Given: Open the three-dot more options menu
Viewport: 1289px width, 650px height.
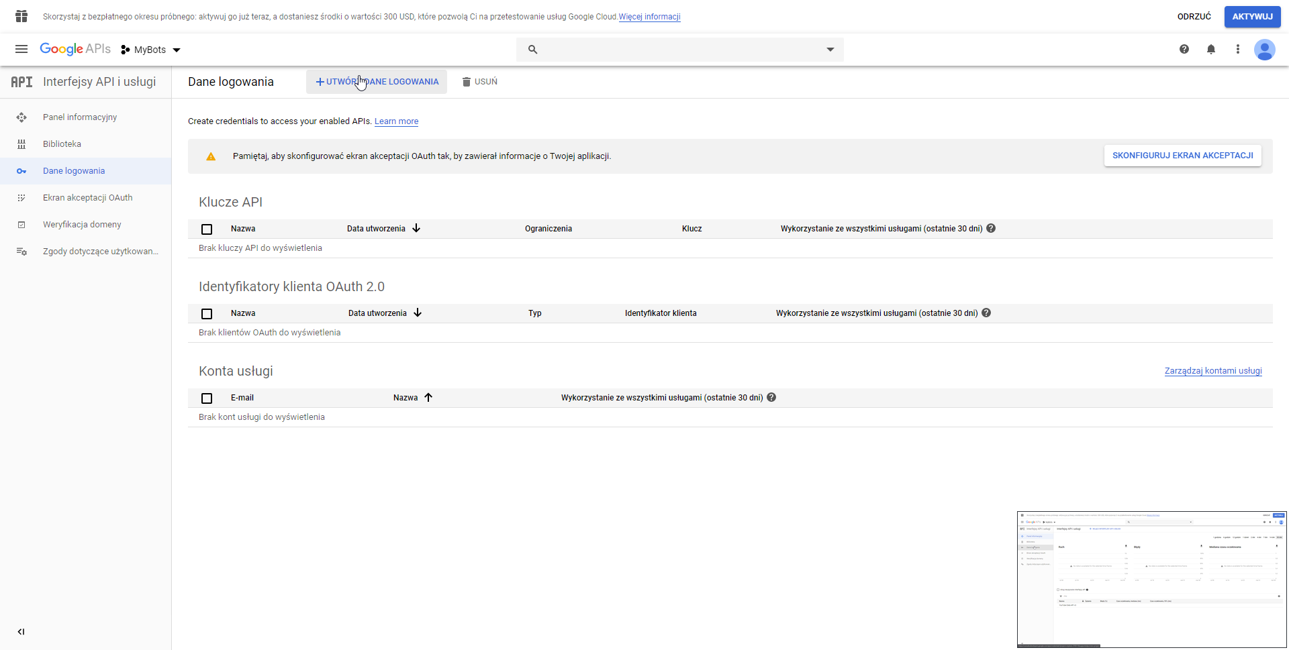Looking at the screenshot, I should click(1238, 49).
